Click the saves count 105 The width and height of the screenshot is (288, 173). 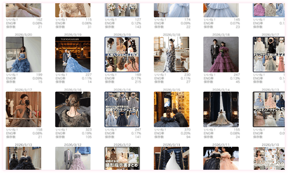point(88,137)
